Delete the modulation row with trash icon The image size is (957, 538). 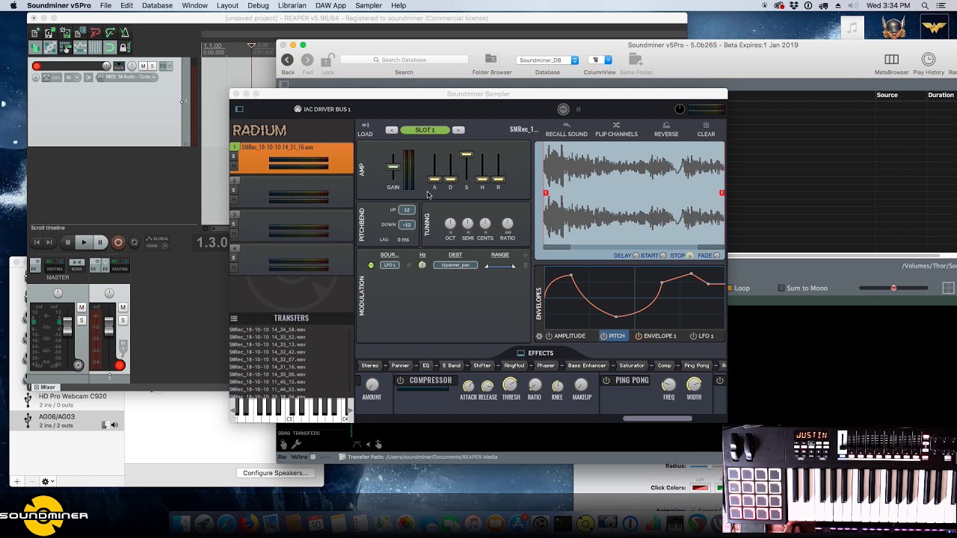tap(525, 265)
